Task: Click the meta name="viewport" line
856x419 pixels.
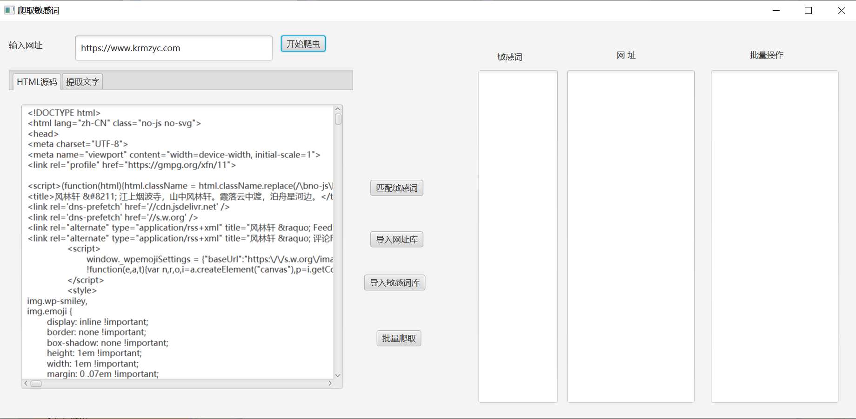Action: [174, 155]
